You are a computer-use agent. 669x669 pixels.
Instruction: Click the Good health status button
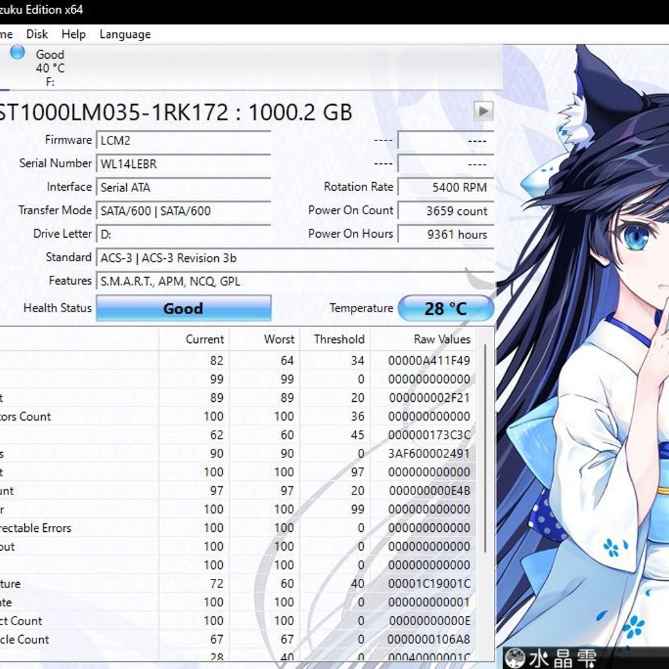[184, 308]
